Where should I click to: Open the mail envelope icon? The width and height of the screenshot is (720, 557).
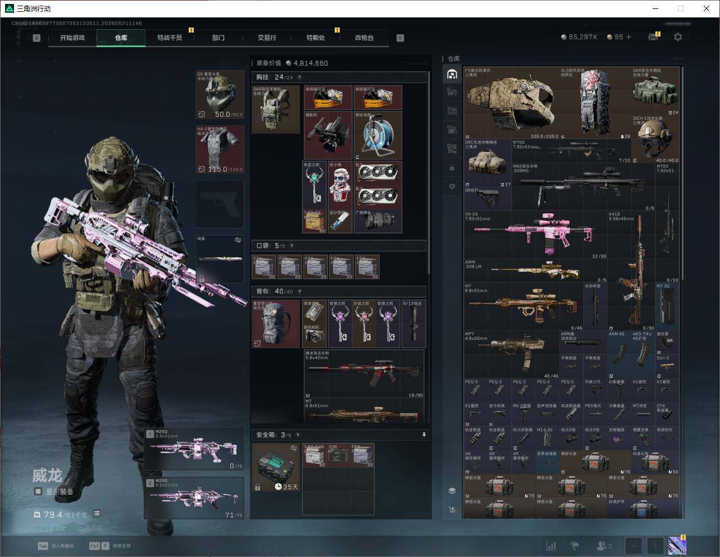coord(653,37)
